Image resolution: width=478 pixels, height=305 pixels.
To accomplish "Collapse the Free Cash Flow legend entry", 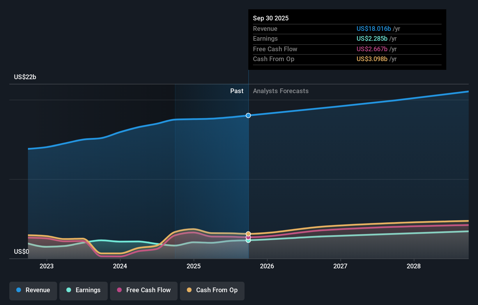I will (x=144, y=290).
